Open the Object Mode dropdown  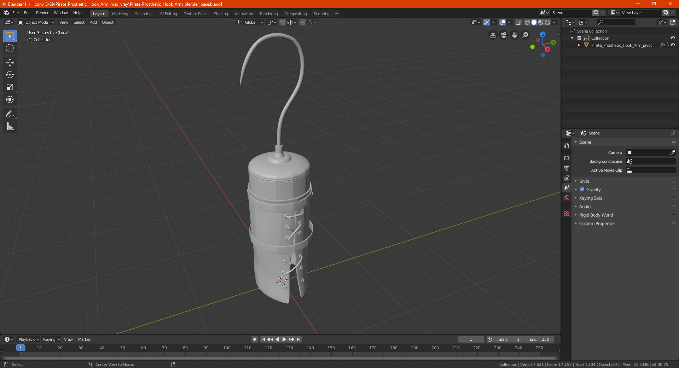[36, 22]
